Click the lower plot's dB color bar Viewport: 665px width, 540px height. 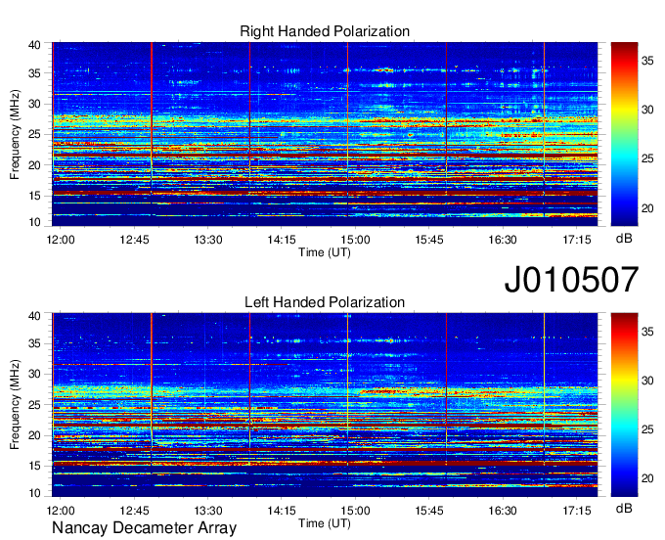tap(624, 405)
